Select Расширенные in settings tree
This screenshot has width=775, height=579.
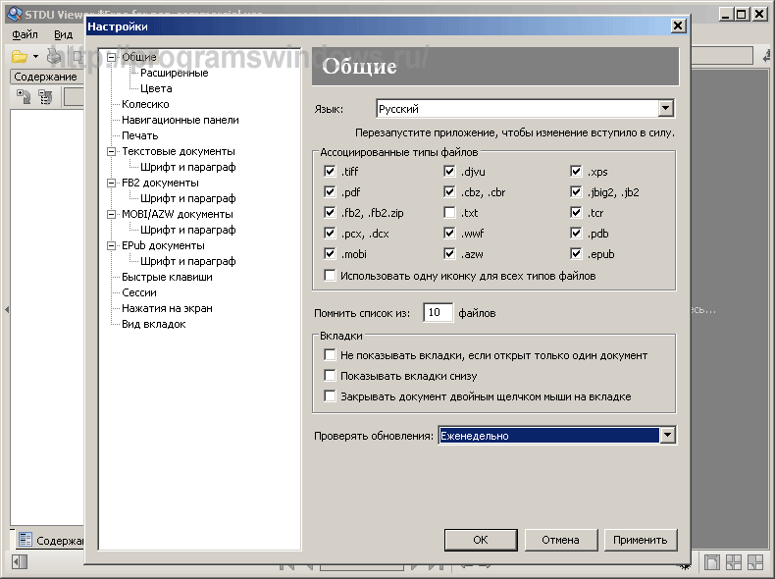[x=174, y=74]
